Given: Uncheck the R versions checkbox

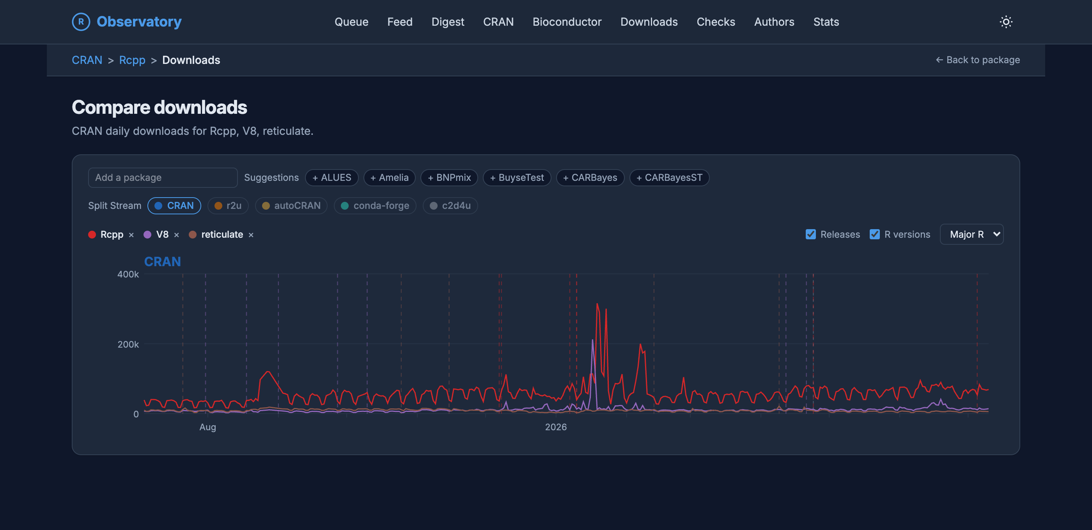Looking at the screenshot, I should tap(874, 234).
